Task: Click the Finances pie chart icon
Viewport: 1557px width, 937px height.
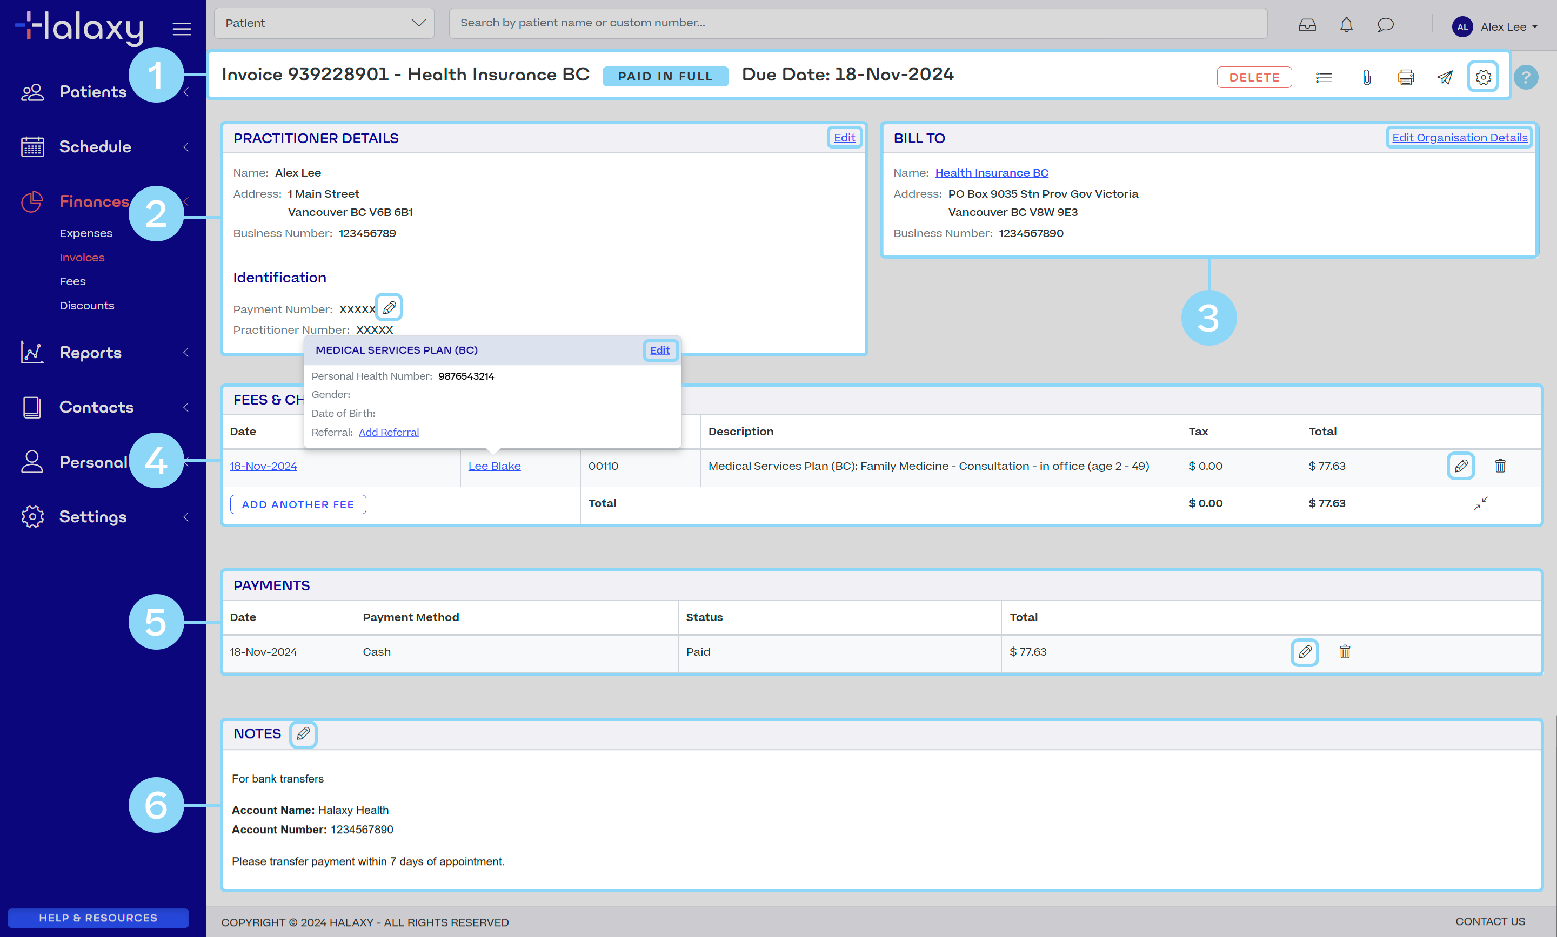Action: (32, 201)
